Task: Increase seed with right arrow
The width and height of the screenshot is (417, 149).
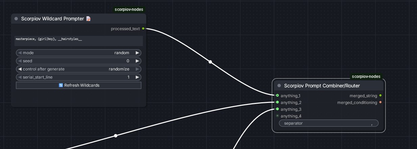Action: pyautogui.click(x=137, y=61)
